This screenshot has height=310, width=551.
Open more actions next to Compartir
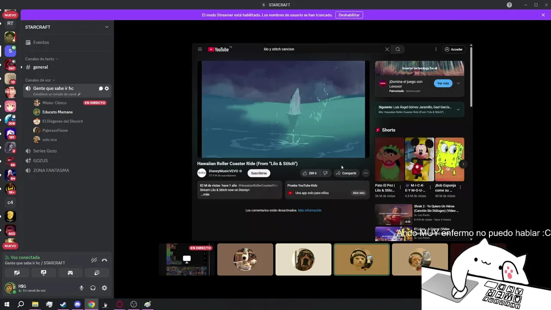(x=365, y=173)
